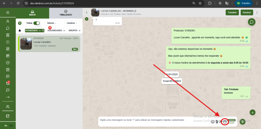Expand the Grupos list
Screen dimensions: 261x129
click(x=74, y=30)
